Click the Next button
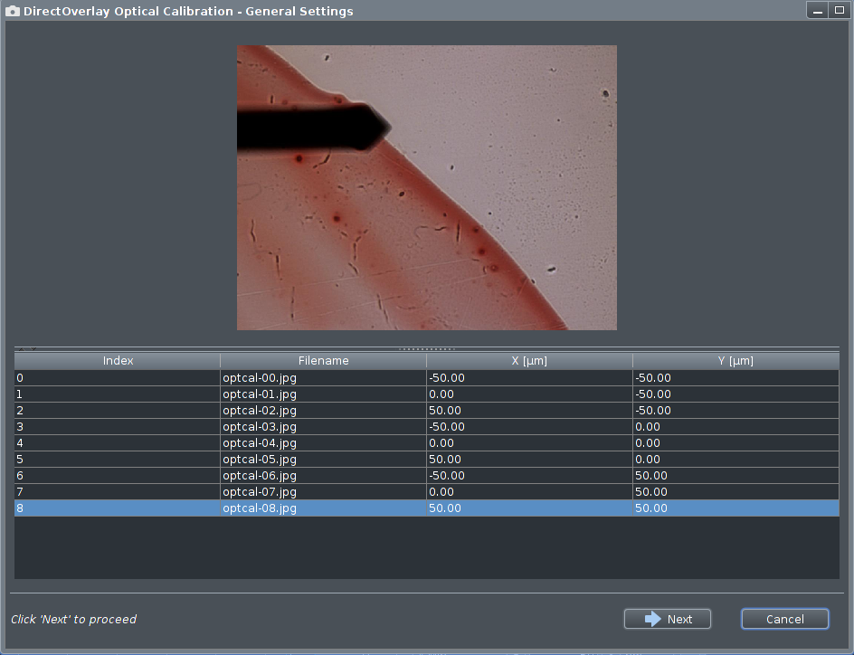 [x=668, y=619]
